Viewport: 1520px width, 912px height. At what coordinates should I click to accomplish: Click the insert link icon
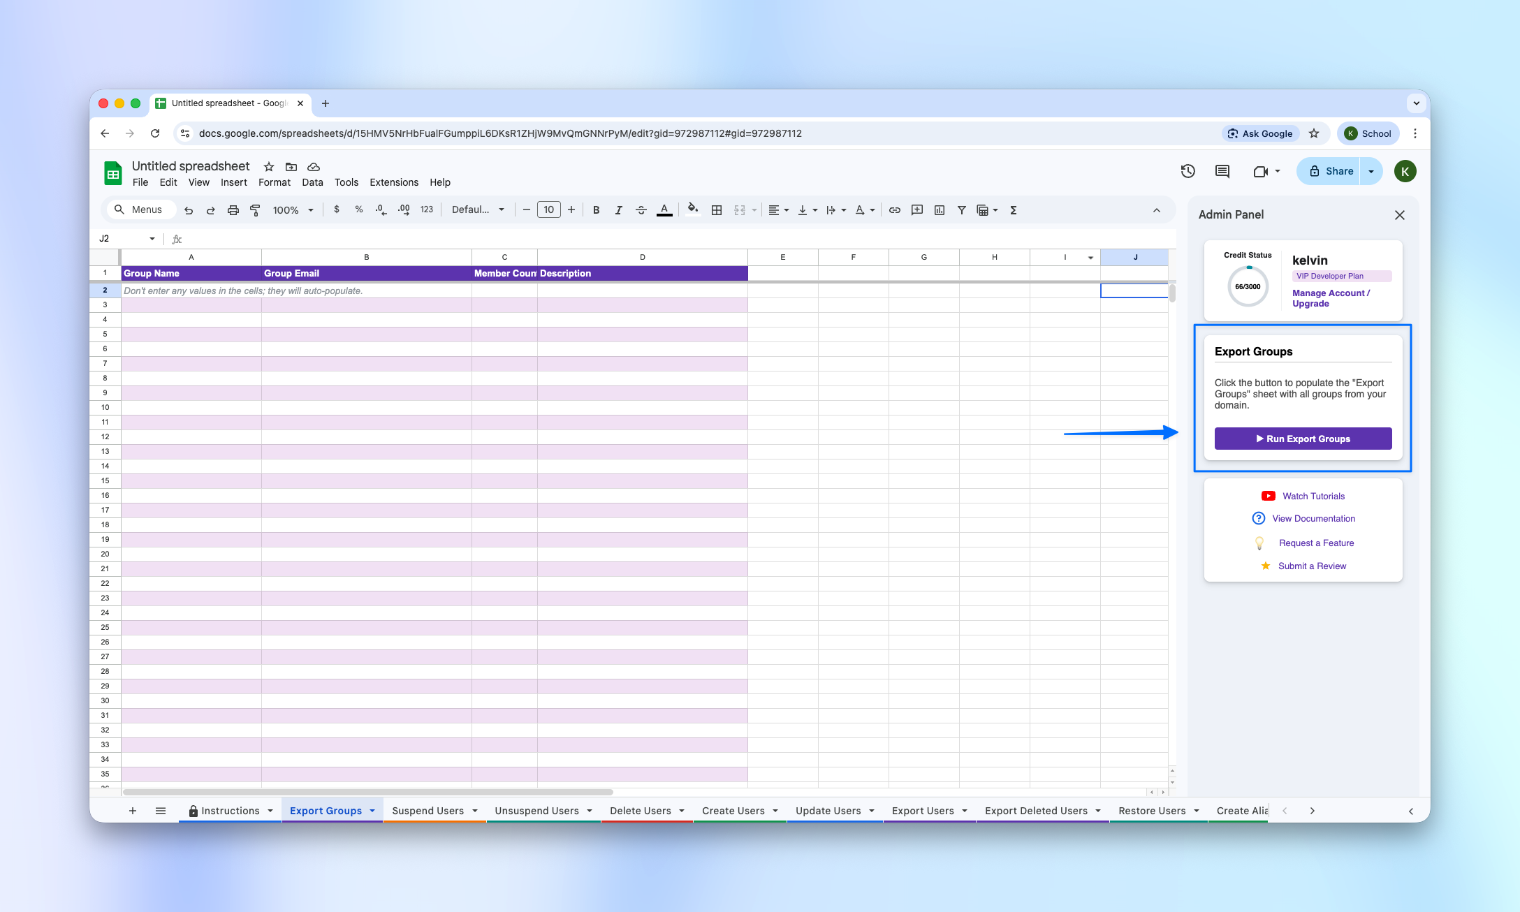click(x=894, y=209)
